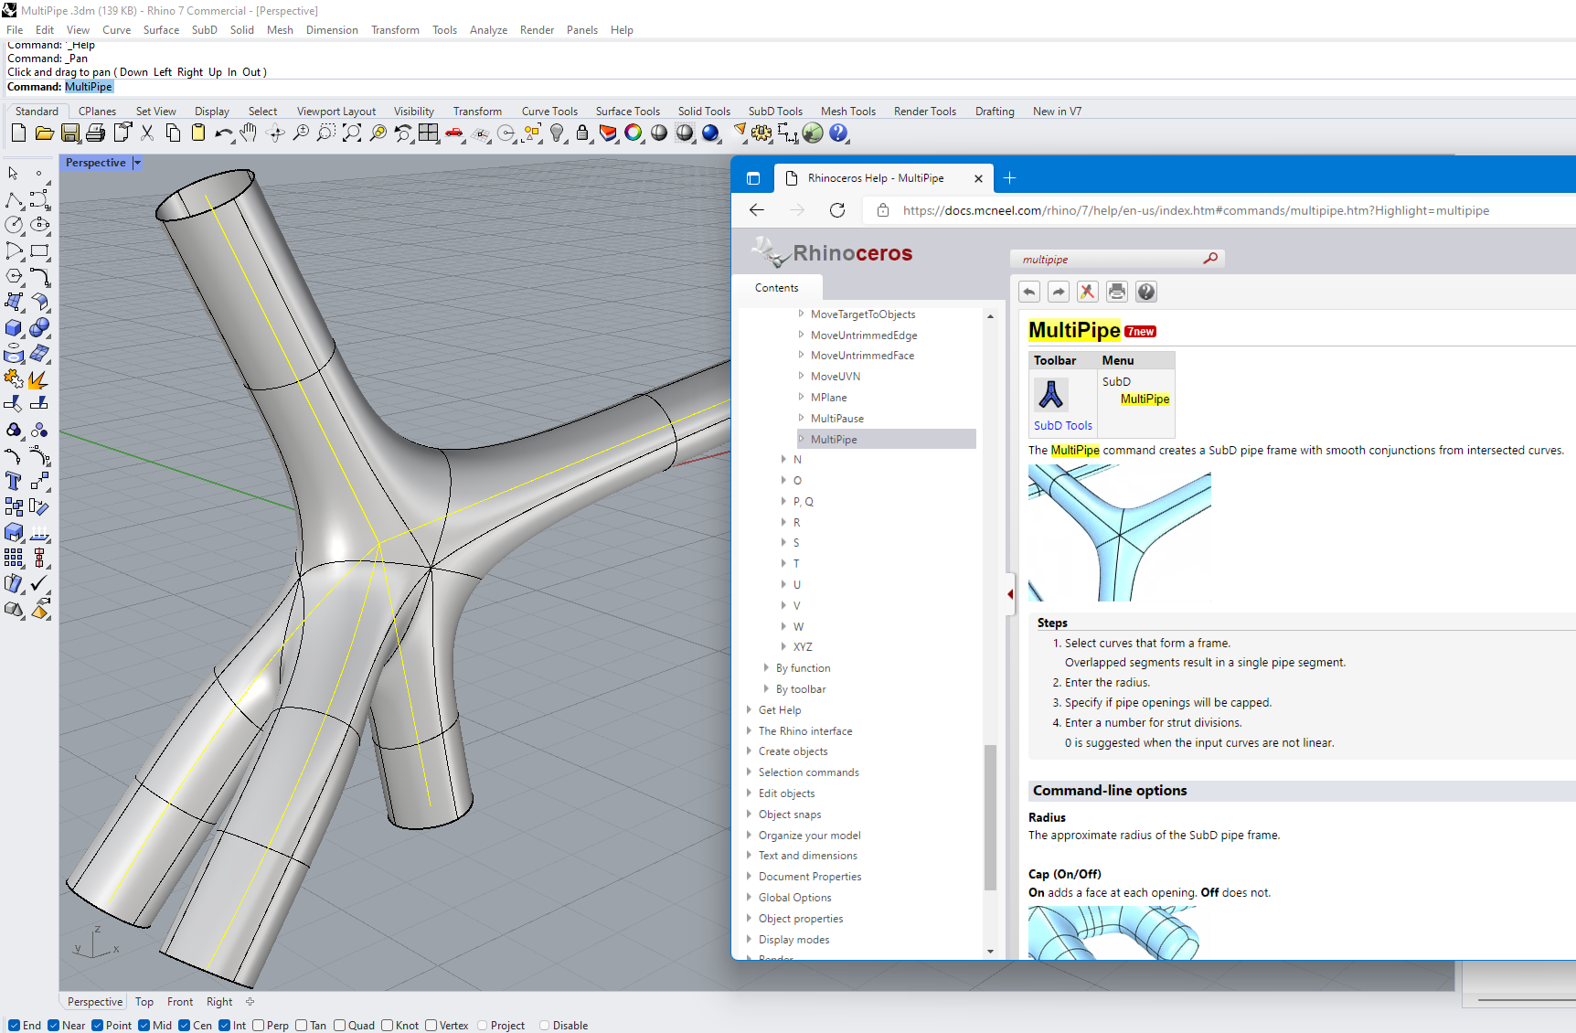The height and width of the screenshot is (1033, 1576).
Task: Select the Pan hand tool
Action: pos(249,133)
